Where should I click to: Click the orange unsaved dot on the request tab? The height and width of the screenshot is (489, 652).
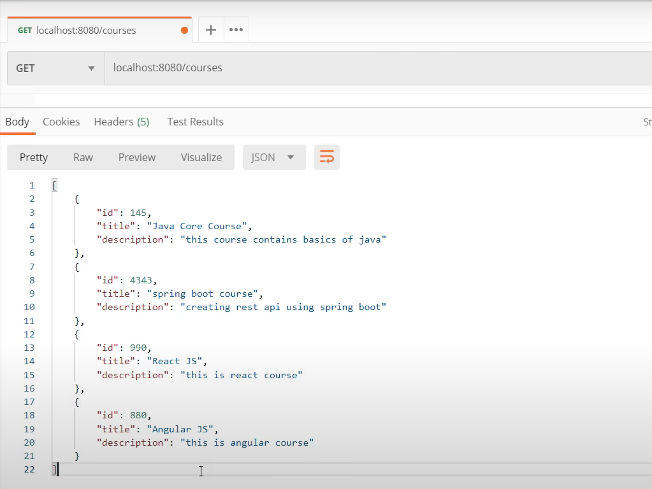pos(185,31)
